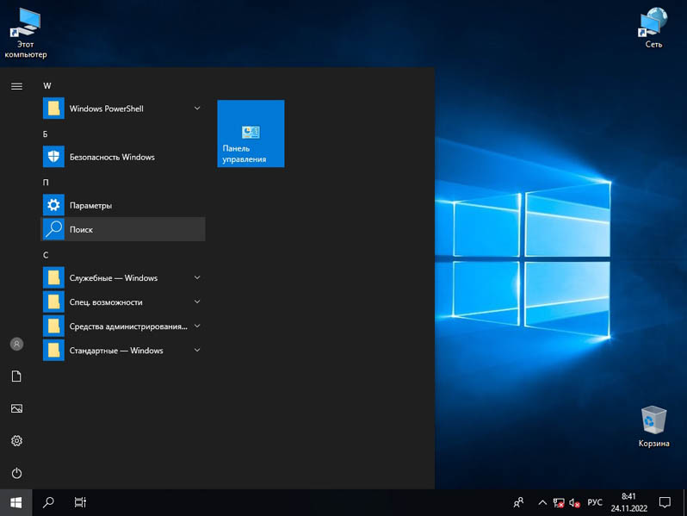Click the W letter header in app list
The height and width of the screenshot is (516, 687).
[x=46, y=86]
